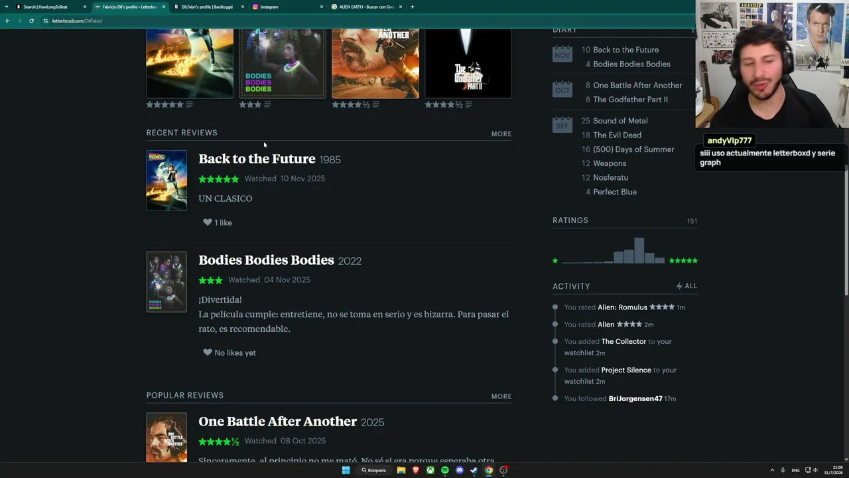Click the Búsqueda taskbar search box
Viewport: 849px width, 478px height.
click(x=373, y=470)
